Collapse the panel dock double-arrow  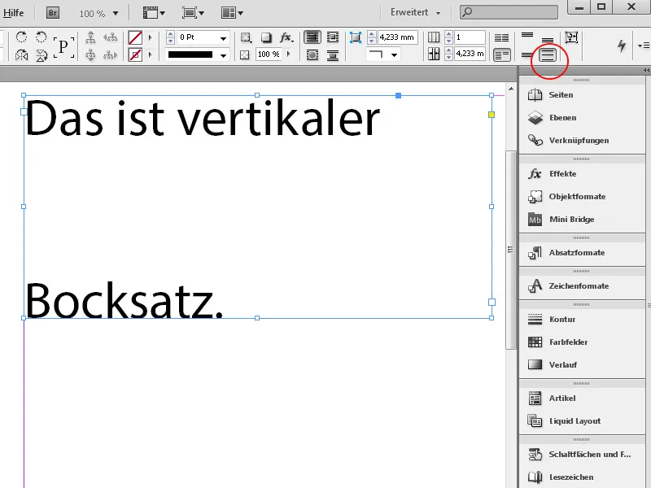pos(646,71)
